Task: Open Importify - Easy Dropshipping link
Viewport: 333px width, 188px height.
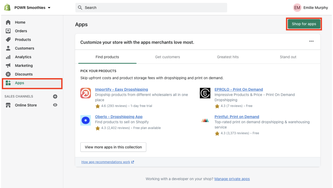Action: [121, 90]
